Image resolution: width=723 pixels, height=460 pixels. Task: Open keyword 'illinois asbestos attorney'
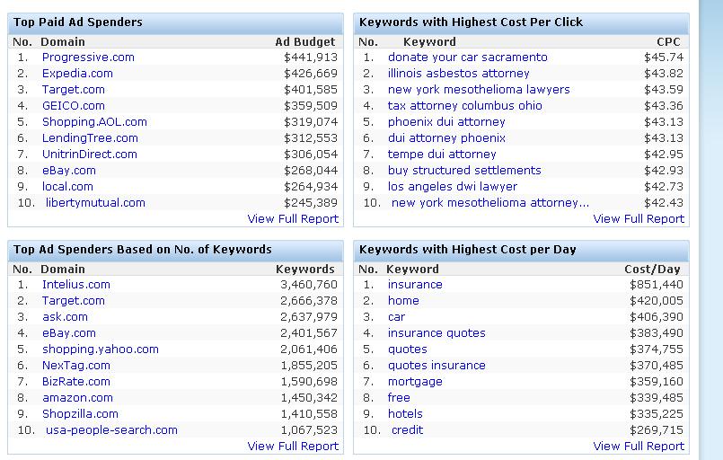click(459, 74)
